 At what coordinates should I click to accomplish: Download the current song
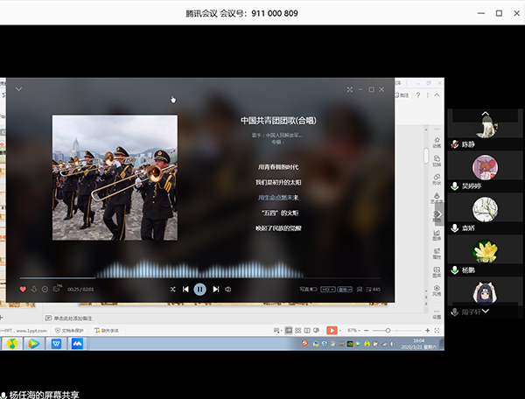(x=34, y=289)
